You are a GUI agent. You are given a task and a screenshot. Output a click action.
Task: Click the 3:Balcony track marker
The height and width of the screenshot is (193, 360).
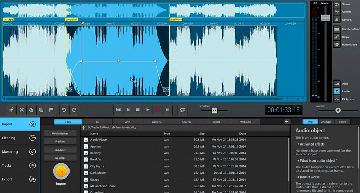(x=176, y=20)
